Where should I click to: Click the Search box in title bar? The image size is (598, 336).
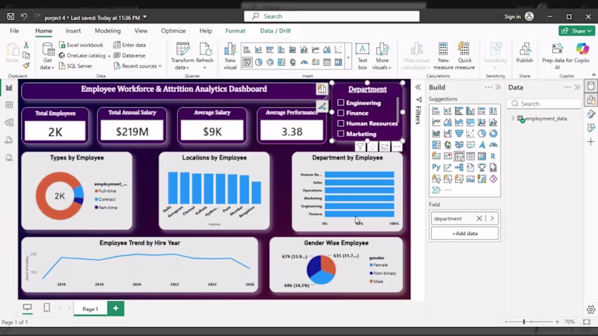pos(331,16)
